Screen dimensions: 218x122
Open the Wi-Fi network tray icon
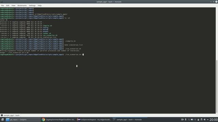(x=195, y=120)
